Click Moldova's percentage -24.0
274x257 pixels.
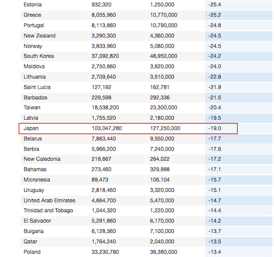tap(215, 66)
